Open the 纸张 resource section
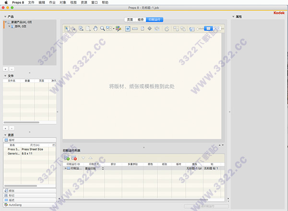 point(30,191)
